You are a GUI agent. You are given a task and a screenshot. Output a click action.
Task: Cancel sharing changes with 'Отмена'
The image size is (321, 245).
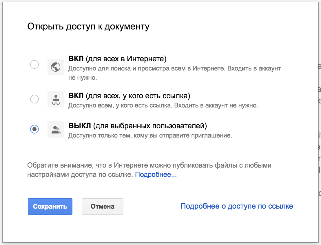coord(102,206)
